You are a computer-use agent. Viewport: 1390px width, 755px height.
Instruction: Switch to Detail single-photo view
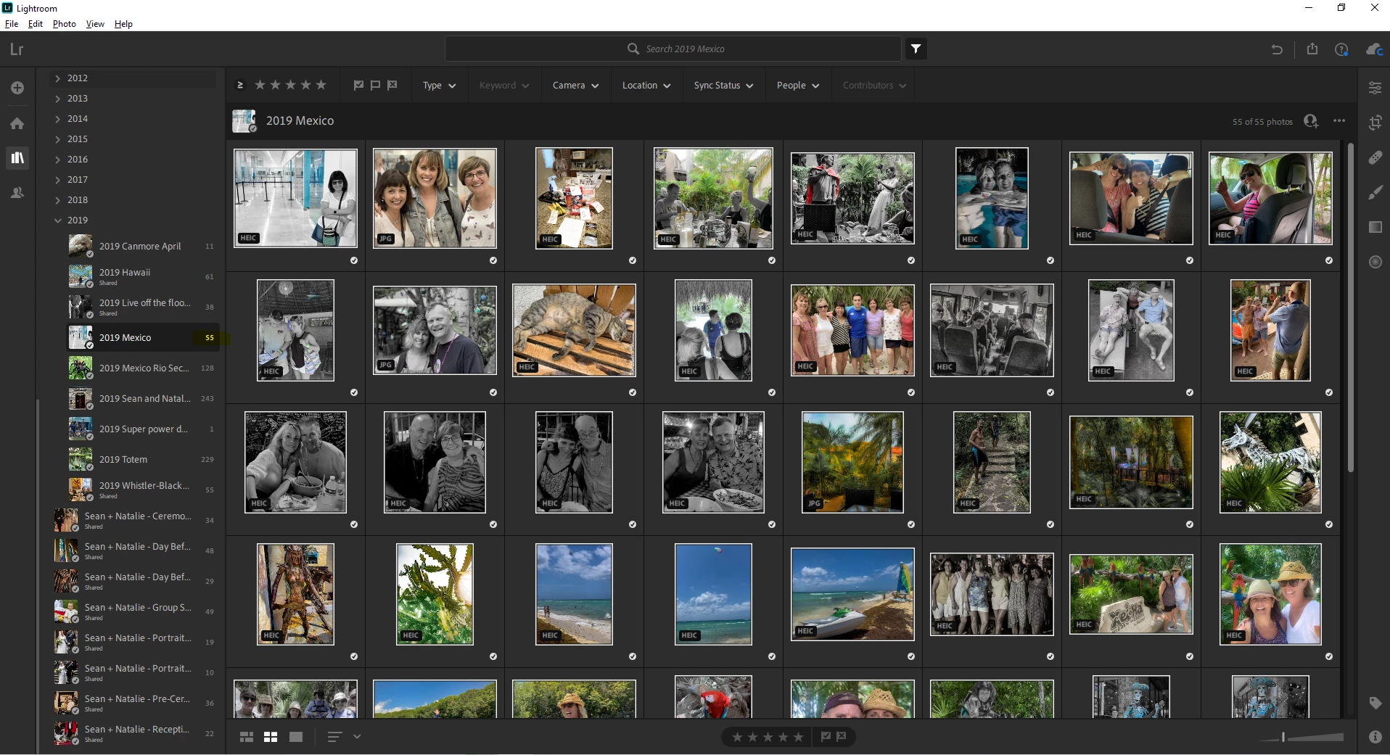tap(296, 737)
